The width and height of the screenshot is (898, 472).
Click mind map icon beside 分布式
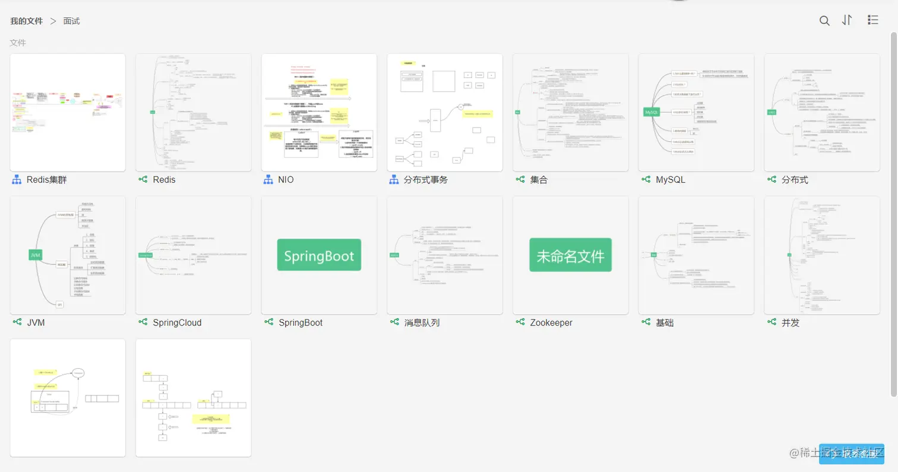(771, 179)
